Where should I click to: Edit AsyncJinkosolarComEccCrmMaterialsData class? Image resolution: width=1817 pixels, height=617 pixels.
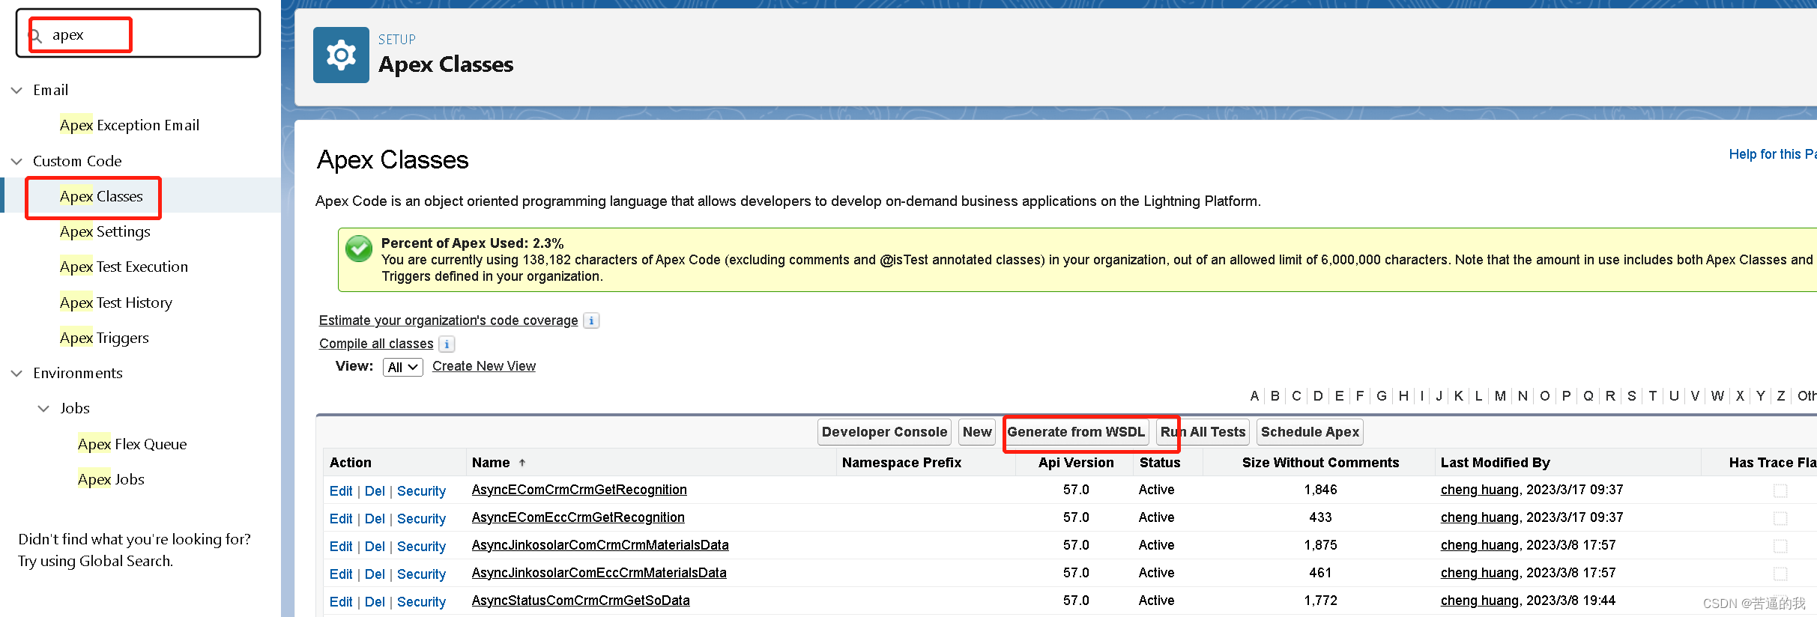pyautogui.click(x=341, y=574)
